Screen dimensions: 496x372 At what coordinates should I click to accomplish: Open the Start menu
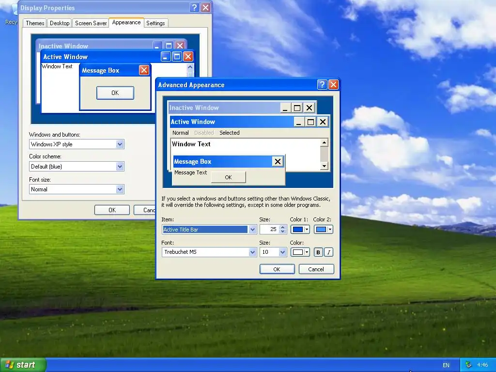23,365
